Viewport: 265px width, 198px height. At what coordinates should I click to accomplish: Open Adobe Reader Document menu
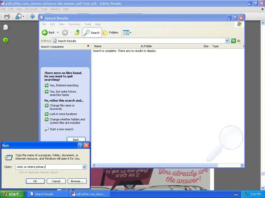(x=31, y=9)
